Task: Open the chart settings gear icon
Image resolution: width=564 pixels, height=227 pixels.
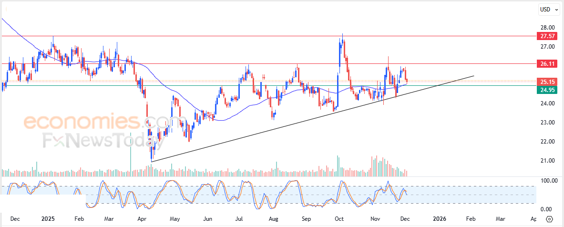Action: tap(549, 219)
